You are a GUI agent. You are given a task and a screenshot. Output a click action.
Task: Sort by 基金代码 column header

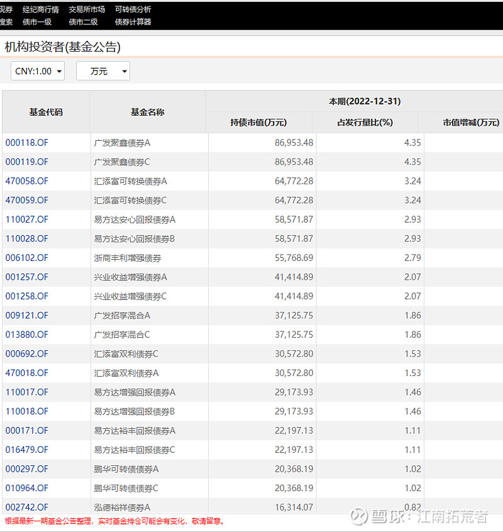pyautogui.click(x=46, y=112)
